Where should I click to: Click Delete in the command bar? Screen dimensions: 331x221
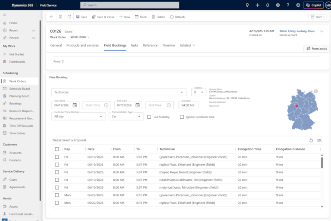click(x=158, y=17)
